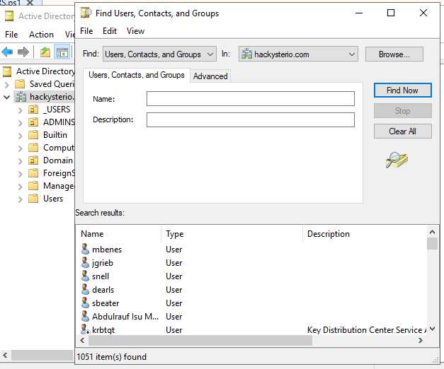444x369 pixels.
Task: Sort results by Description column header
Action: click(365, 234)
